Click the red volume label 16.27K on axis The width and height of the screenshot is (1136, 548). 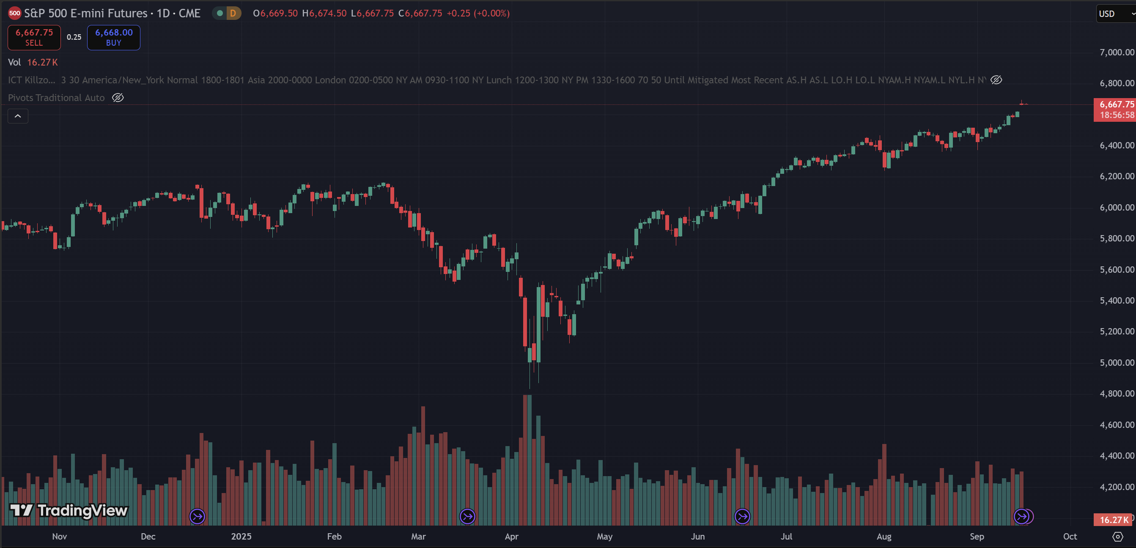tap(1113, 520)
